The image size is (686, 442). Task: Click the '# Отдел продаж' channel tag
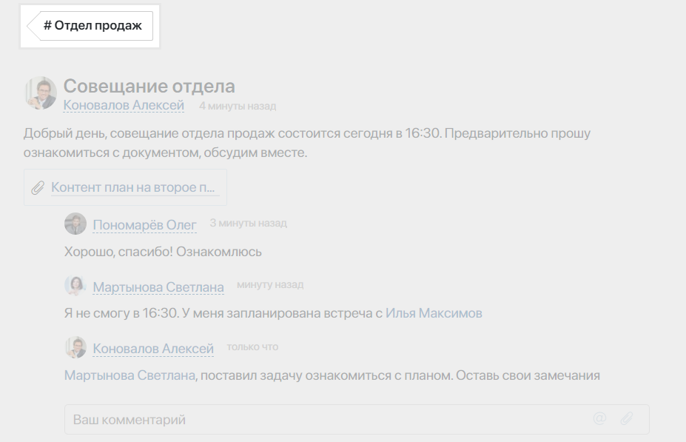coord(90,26)
